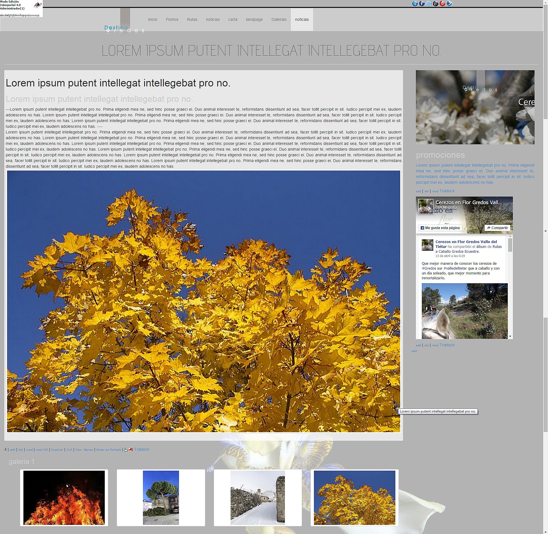Click 'add' link under promociones text
Screen dimensions: 548x534
(x=418, y=191)
